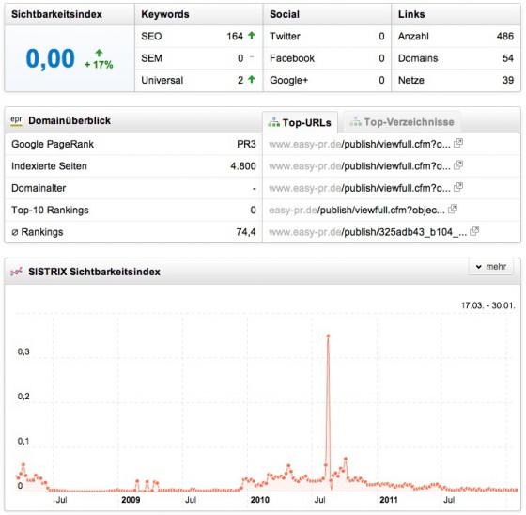This screenshot has height=515, width=526.
Task: Click the Facebook social row
Action: 327,58
